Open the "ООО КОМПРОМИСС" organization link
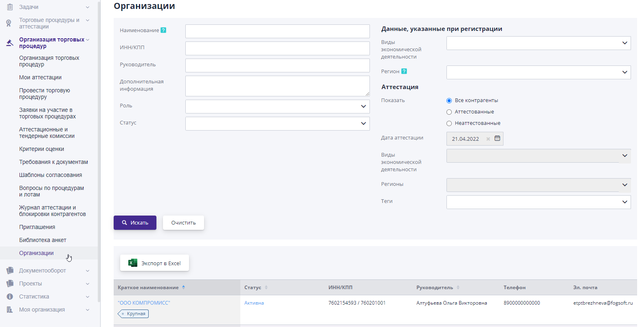The width and height of the screenshot is (642, 327). [x=144, y=303]
